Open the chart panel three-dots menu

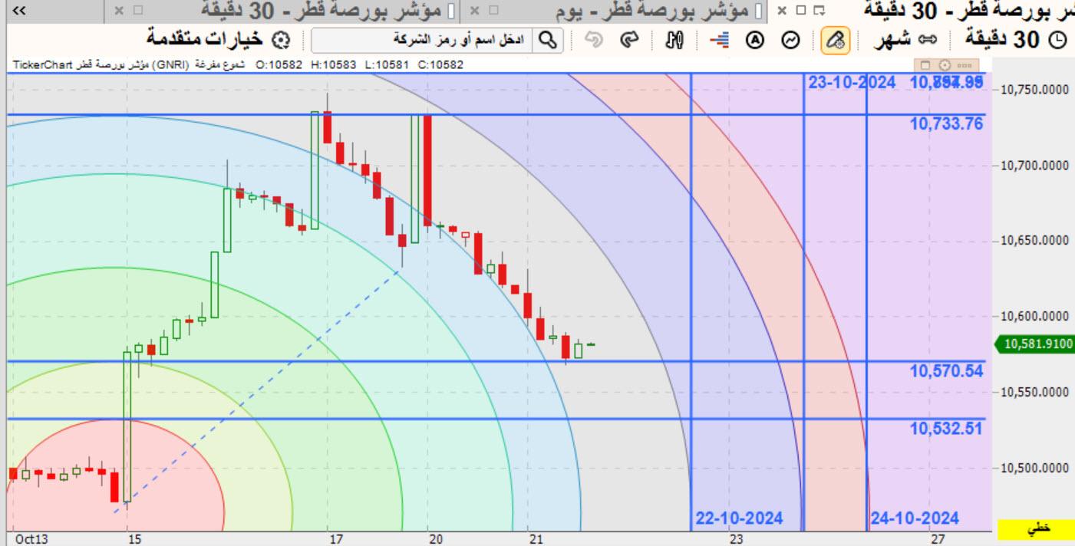(964, 65)
